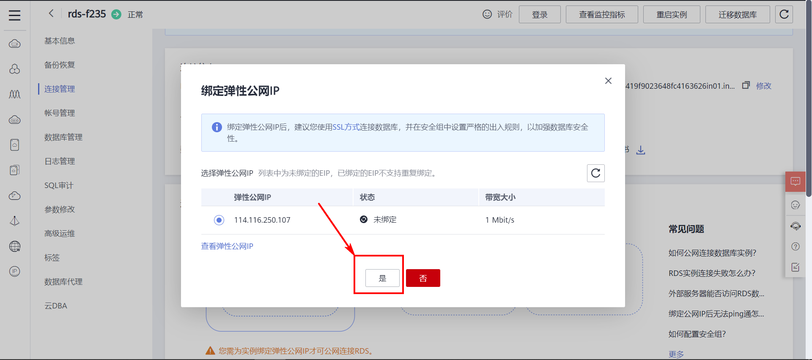Viewport: 812px width, 360px height.
Task: Open the IP circle sidebar icon
Action: (15, 271)
